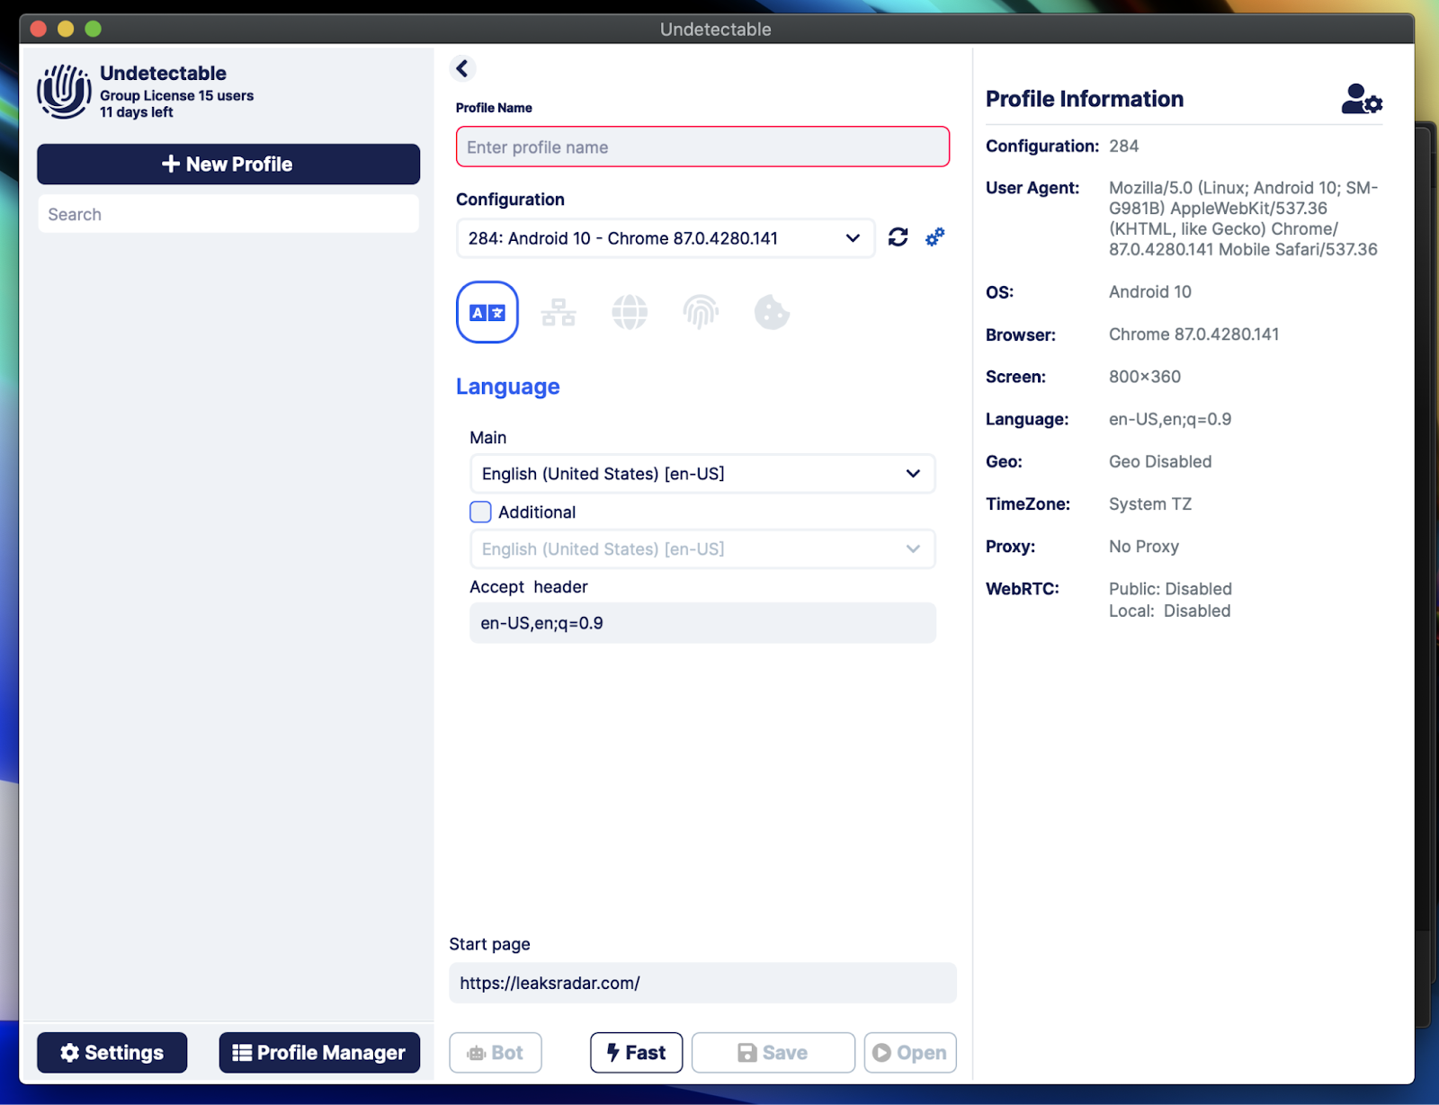Open the Additional language dropdown

click(702, 549)
